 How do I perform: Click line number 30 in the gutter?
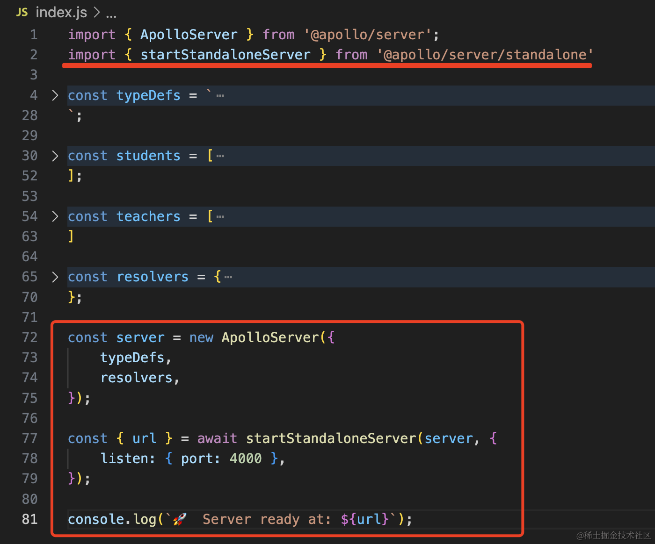[x=29, y=156]
